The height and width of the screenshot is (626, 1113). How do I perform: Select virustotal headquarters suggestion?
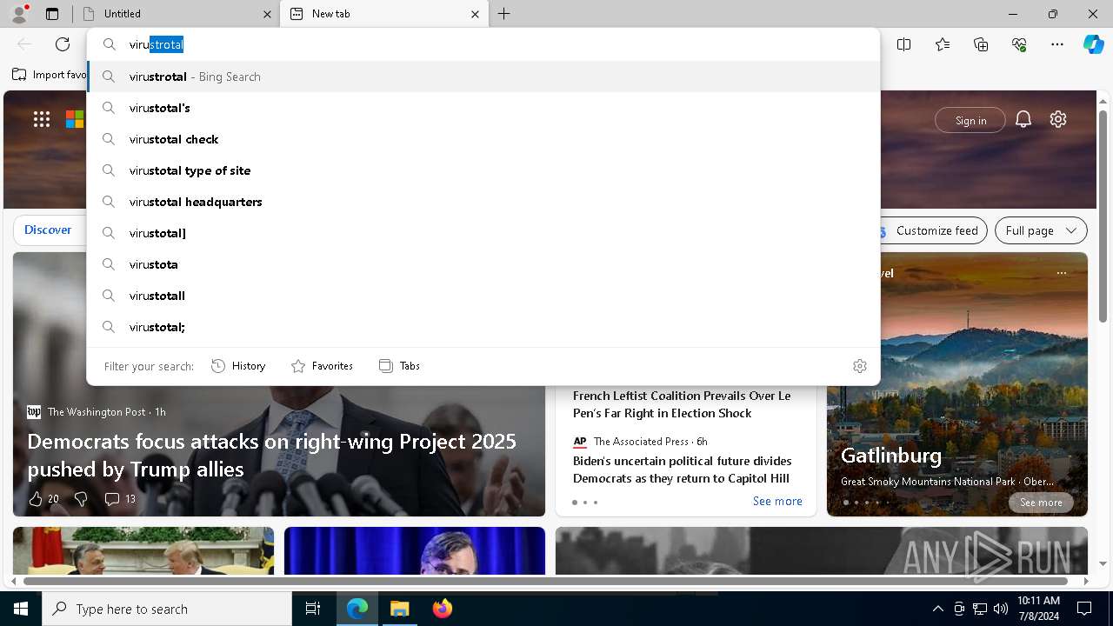483,202
